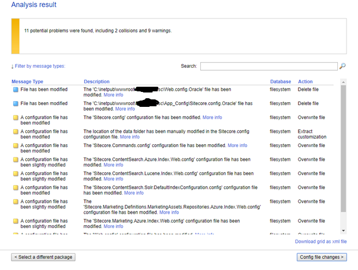358x270 pixels.
Task: Click the scrollbar down arrow
Action: 343,231
